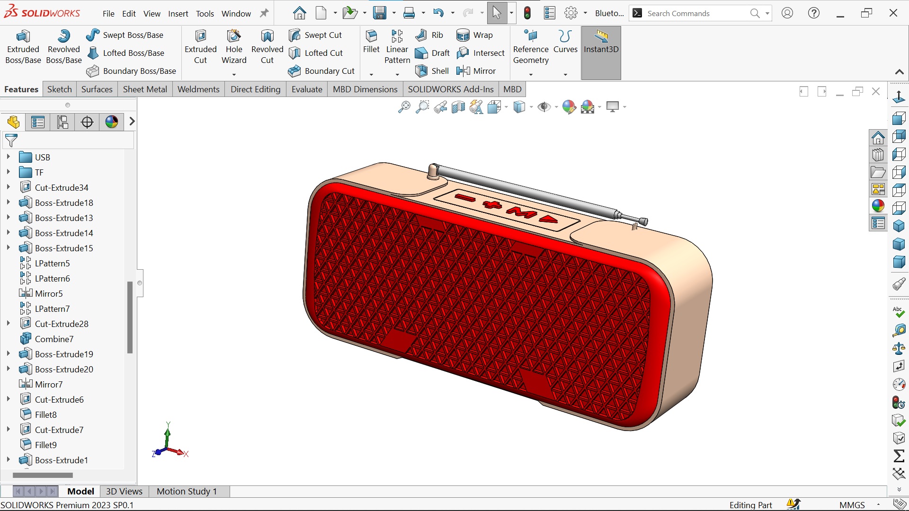Image resolution: width=909 pixels, height=511 pixels.
Task: Expand the USB folder in the tree
Action: [x=8, y=157]
